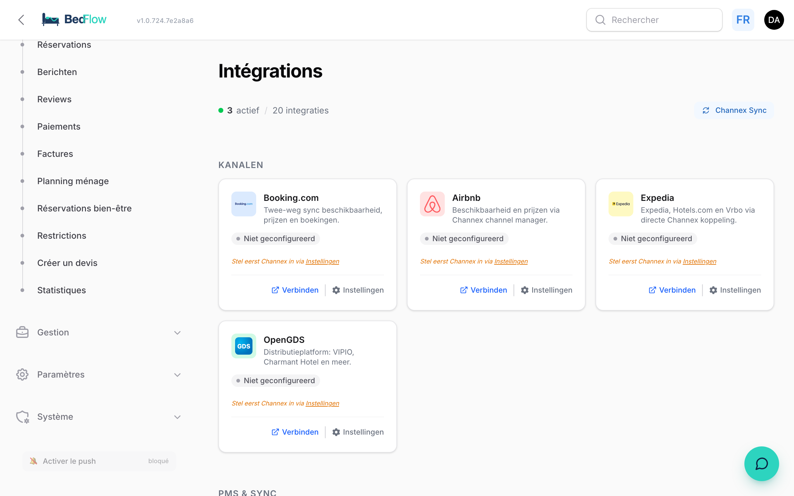Click the back arrow icon
Image resolution: width=794 pixels, height=496 pixels.
[x=21, y=20]
